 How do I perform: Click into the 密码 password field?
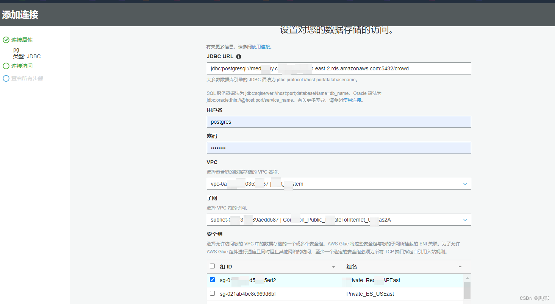coord(339,148)
